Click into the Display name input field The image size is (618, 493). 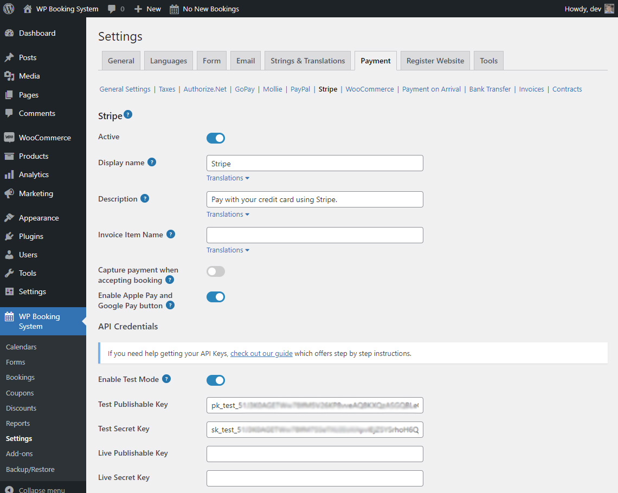pos(315,163)
